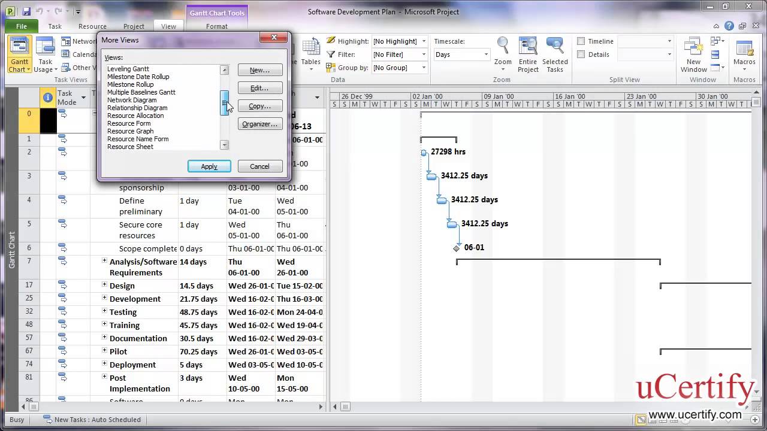Click the New... button in More Views

pos(260,70)
